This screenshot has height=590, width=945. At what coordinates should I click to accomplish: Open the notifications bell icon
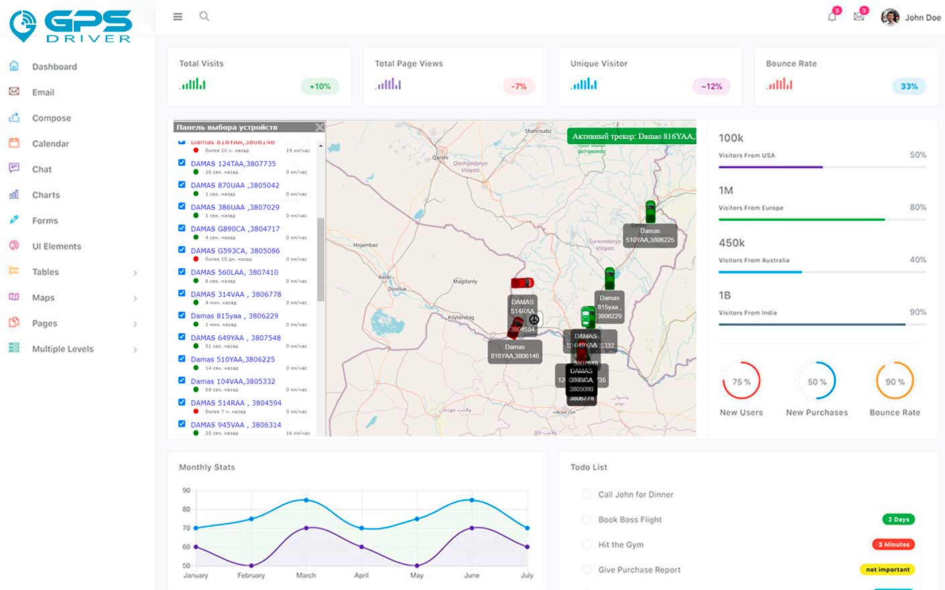click(832, 17)
